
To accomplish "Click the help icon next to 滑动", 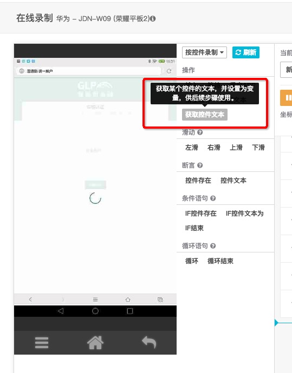I will tap(200, 132).
